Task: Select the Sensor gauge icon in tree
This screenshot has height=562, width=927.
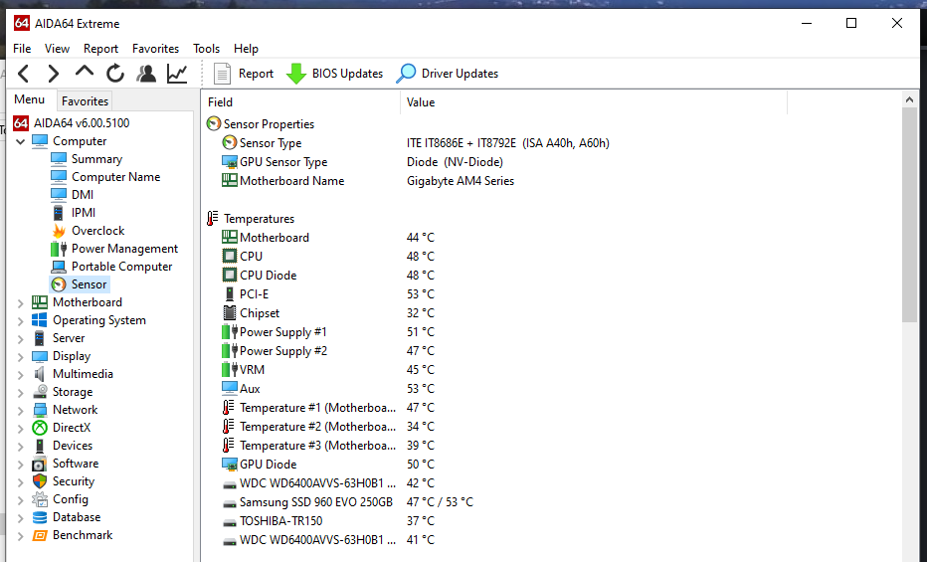Action: coord(59,284)
